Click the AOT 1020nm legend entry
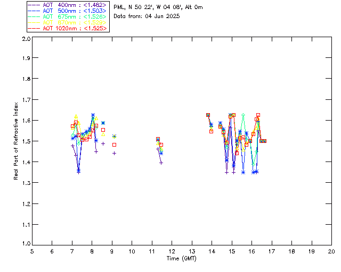The height and width of the screenshot is (272, 341). (67, 28)
